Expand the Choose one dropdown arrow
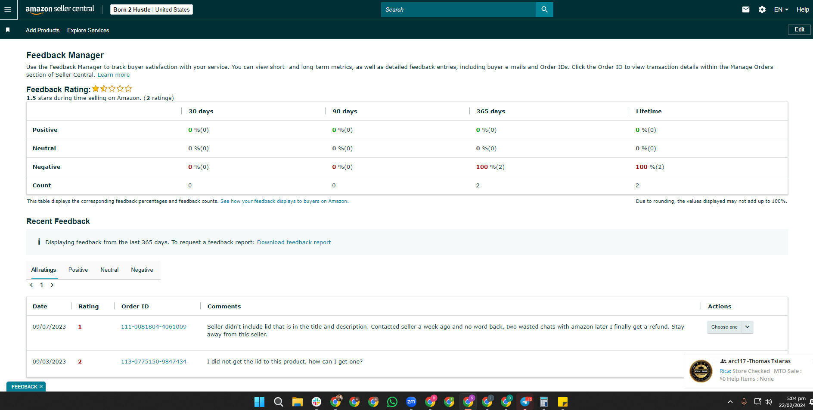This screenshot has height=410, width=813. pos(748,327)
